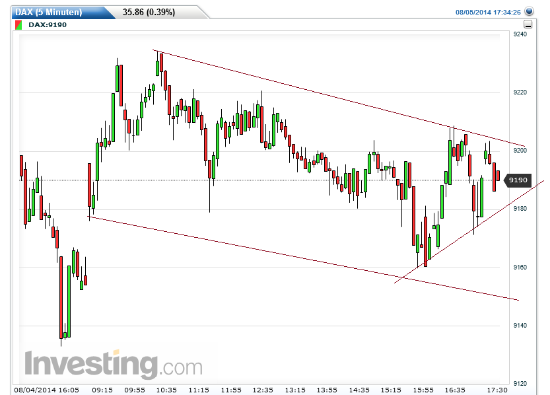
Task: Click the 35.86 (0.39%) change value
Action: pyautogui.click(x=149, y=13)
